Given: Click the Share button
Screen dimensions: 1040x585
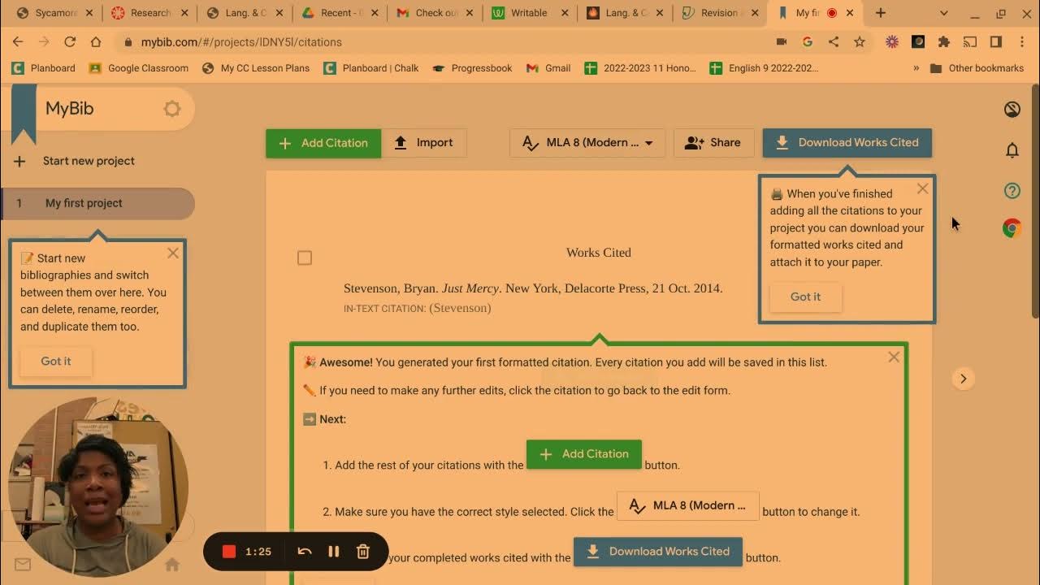Looking at the screenshot, I should pos(713,142).
